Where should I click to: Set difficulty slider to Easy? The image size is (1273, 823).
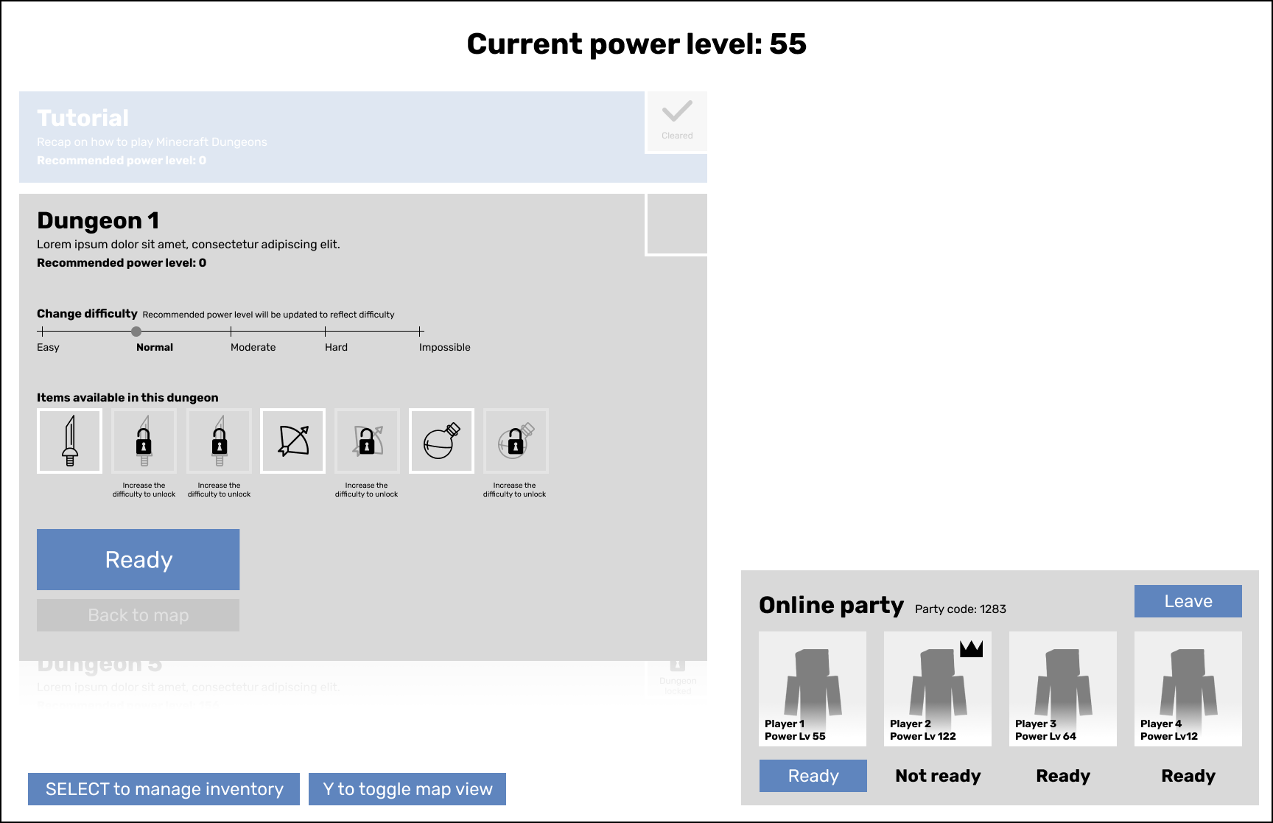42,332
